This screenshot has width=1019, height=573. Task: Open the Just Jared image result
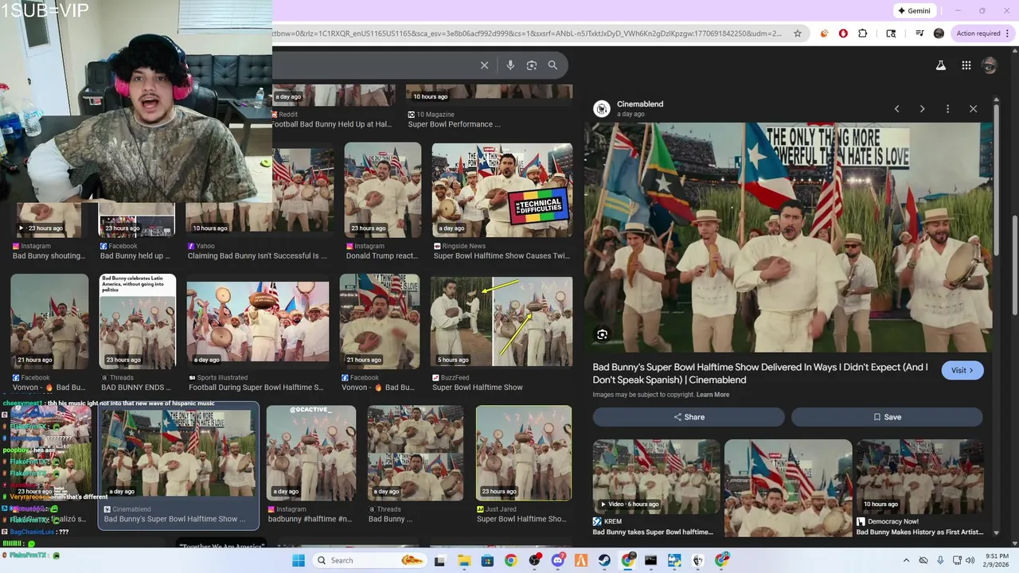pos(523,453)
